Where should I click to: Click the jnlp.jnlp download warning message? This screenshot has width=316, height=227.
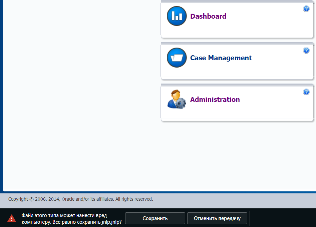pyautogui.click(x=71, y=219)
